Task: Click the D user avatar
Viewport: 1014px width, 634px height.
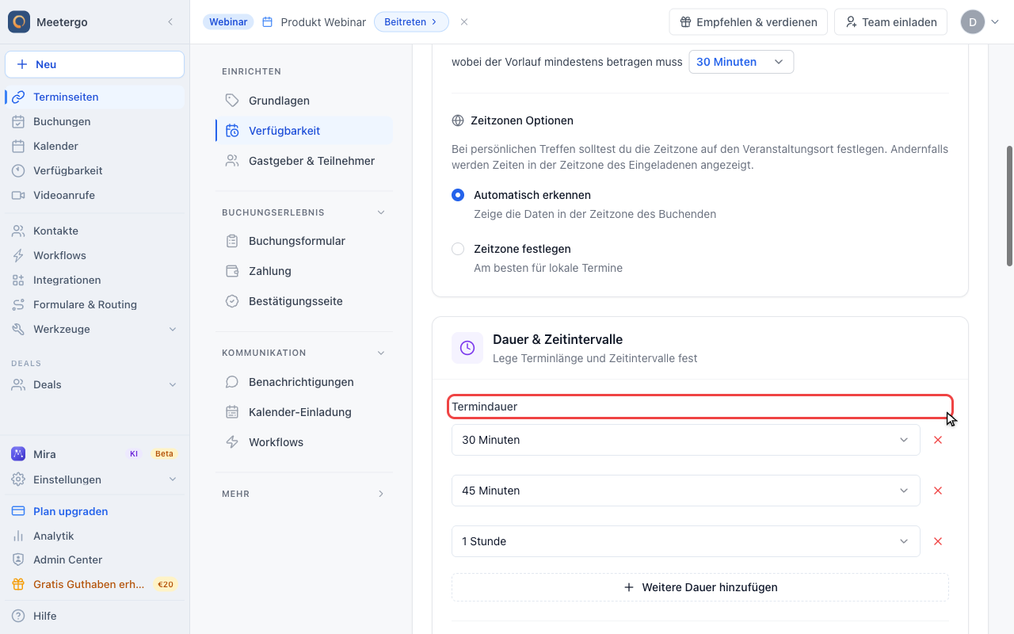Action: pyautogui.click(x=973, y=22)
